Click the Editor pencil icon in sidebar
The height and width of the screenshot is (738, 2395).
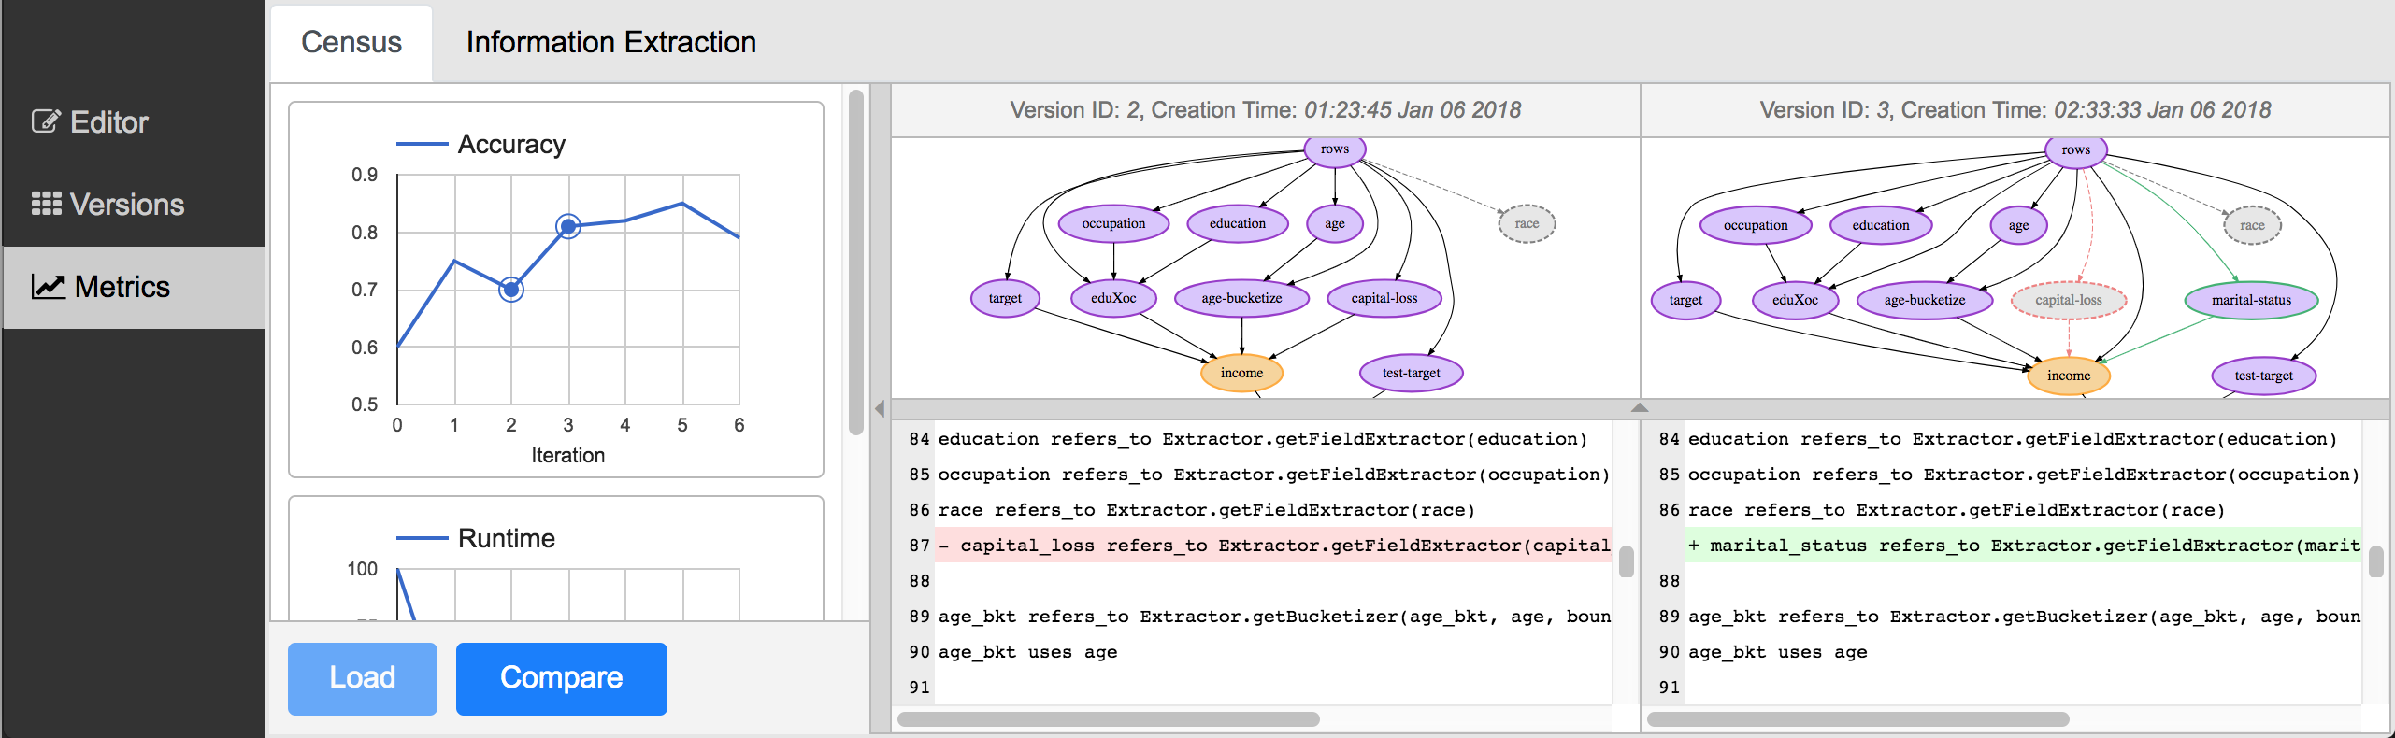coord(46,121)
